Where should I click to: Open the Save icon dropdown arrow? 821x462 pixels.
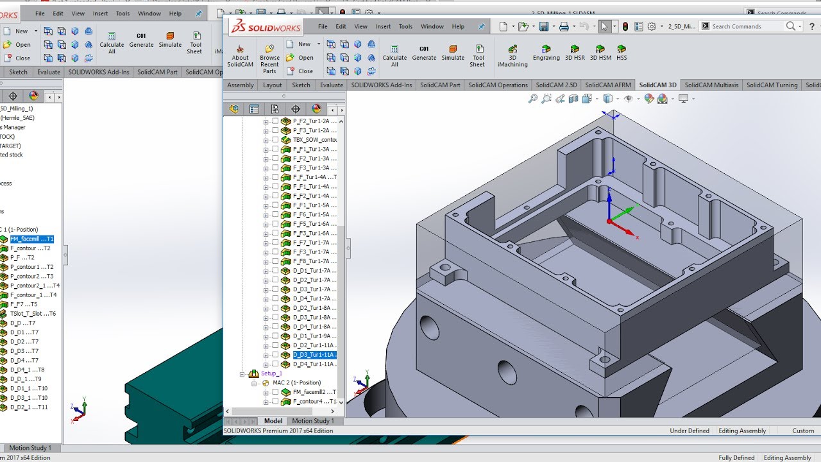click(x=553, y=27)
